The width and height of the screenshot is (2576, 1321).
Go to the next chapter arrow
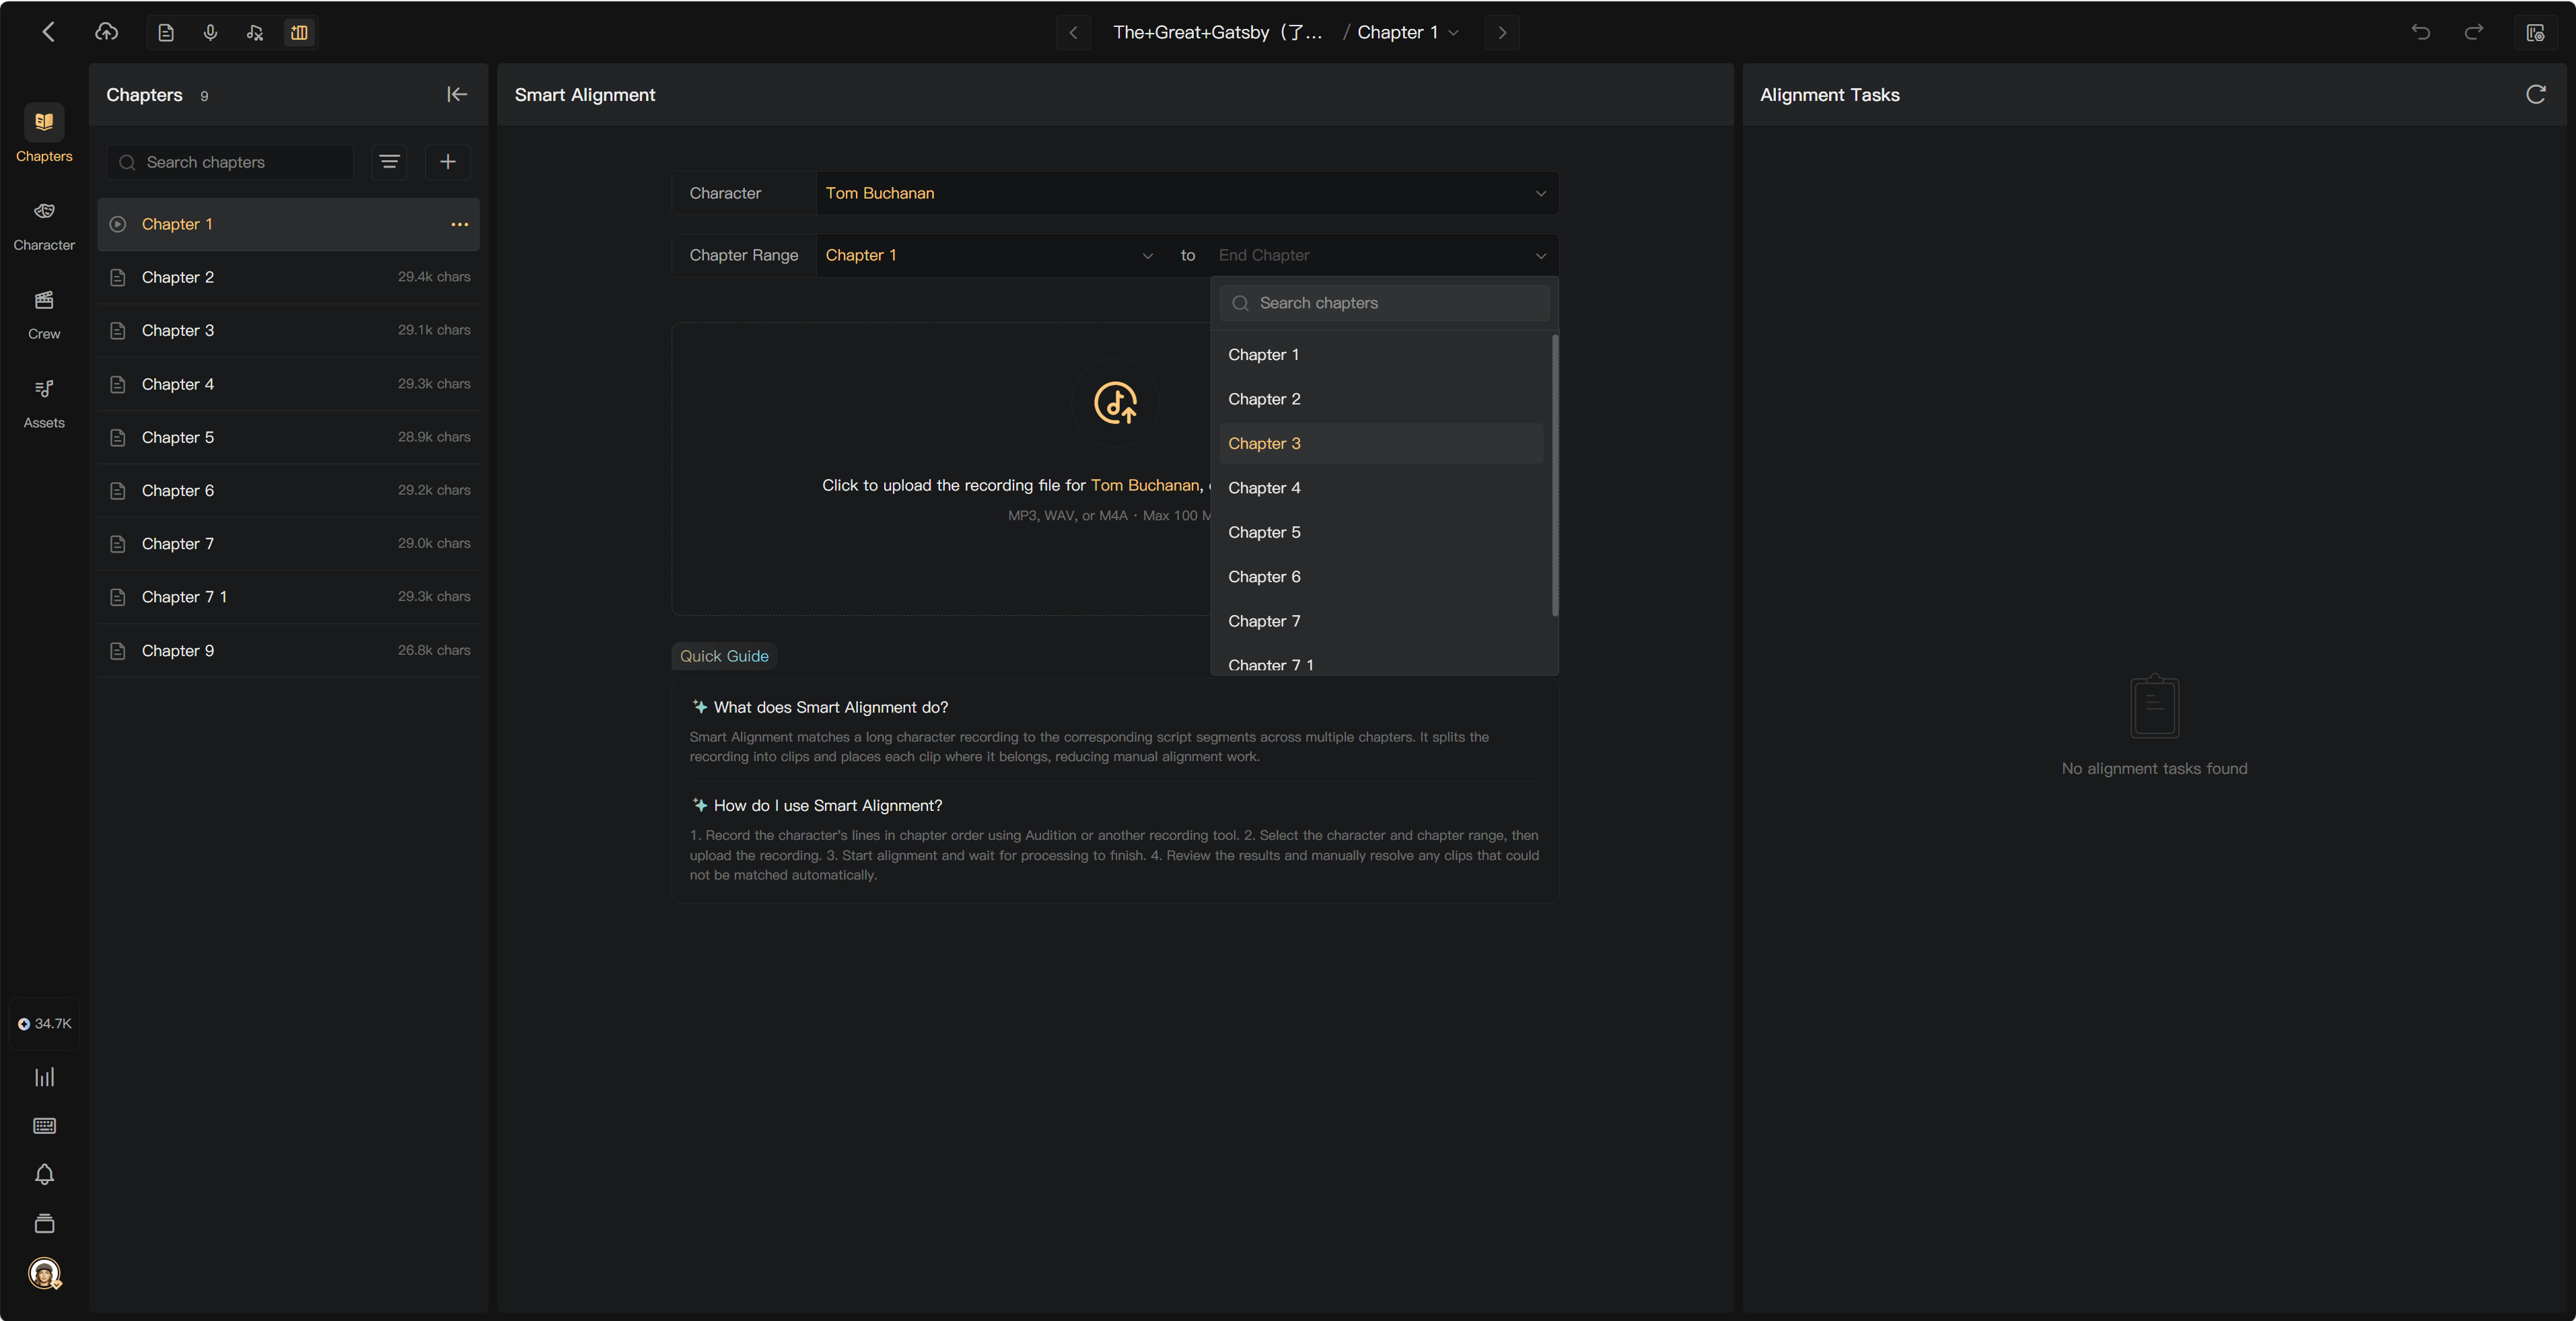tap(1501, 33)
